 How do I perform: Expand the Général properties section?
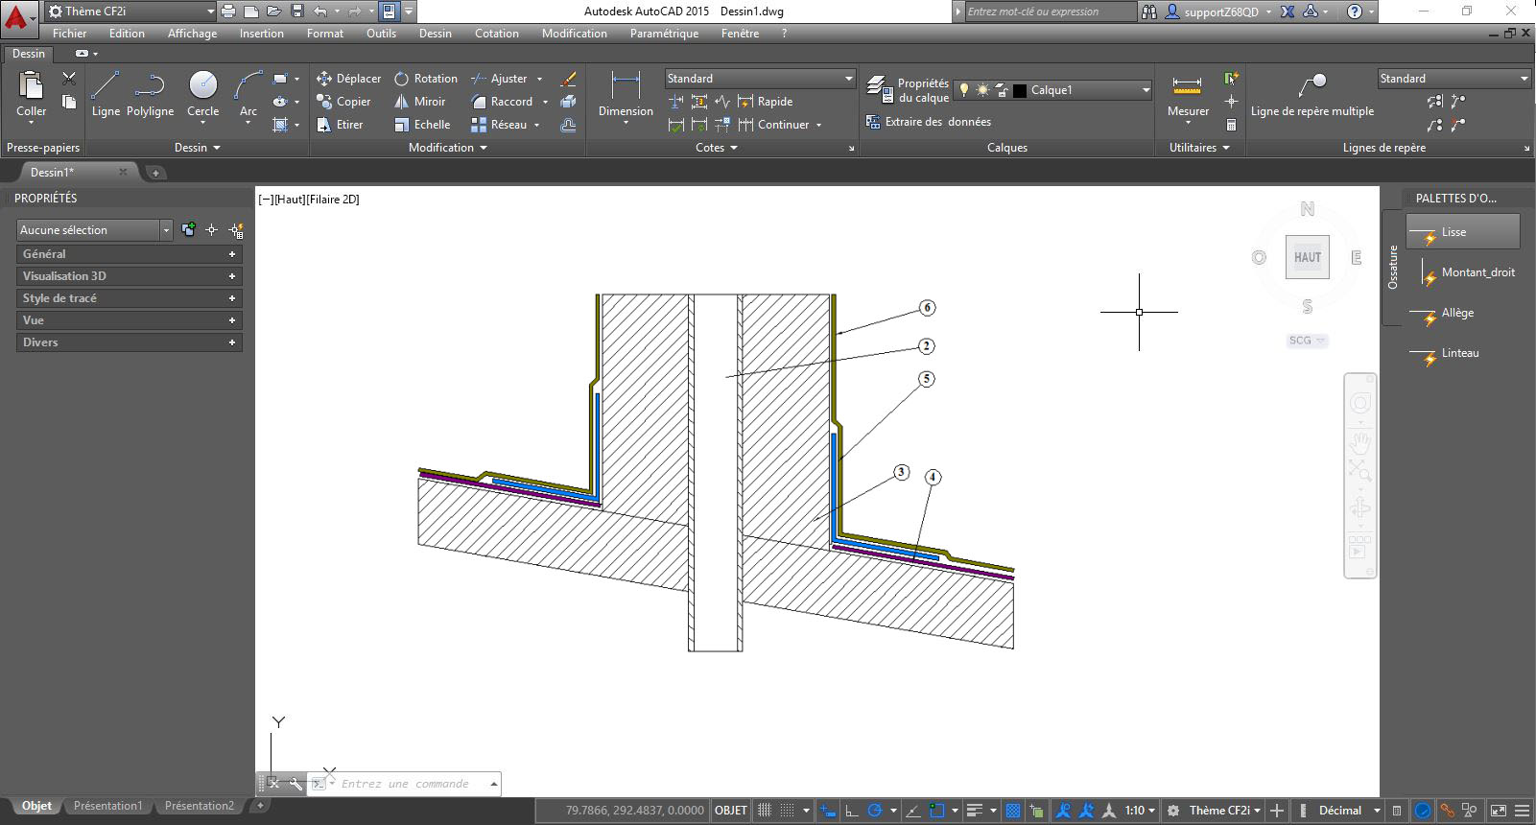(x=130, y=254)
